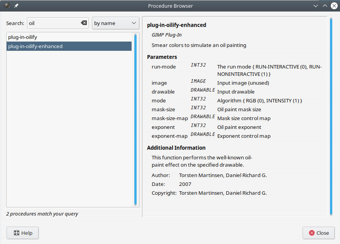Click 'Algorithm { RGB (0), INTENSITY (1) }' text

point(260,101)
